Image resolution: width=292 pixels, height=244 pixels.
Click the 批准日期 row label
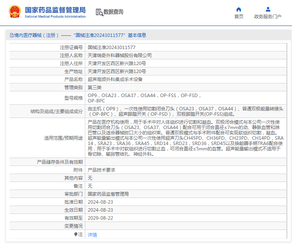tap(73, 202)
